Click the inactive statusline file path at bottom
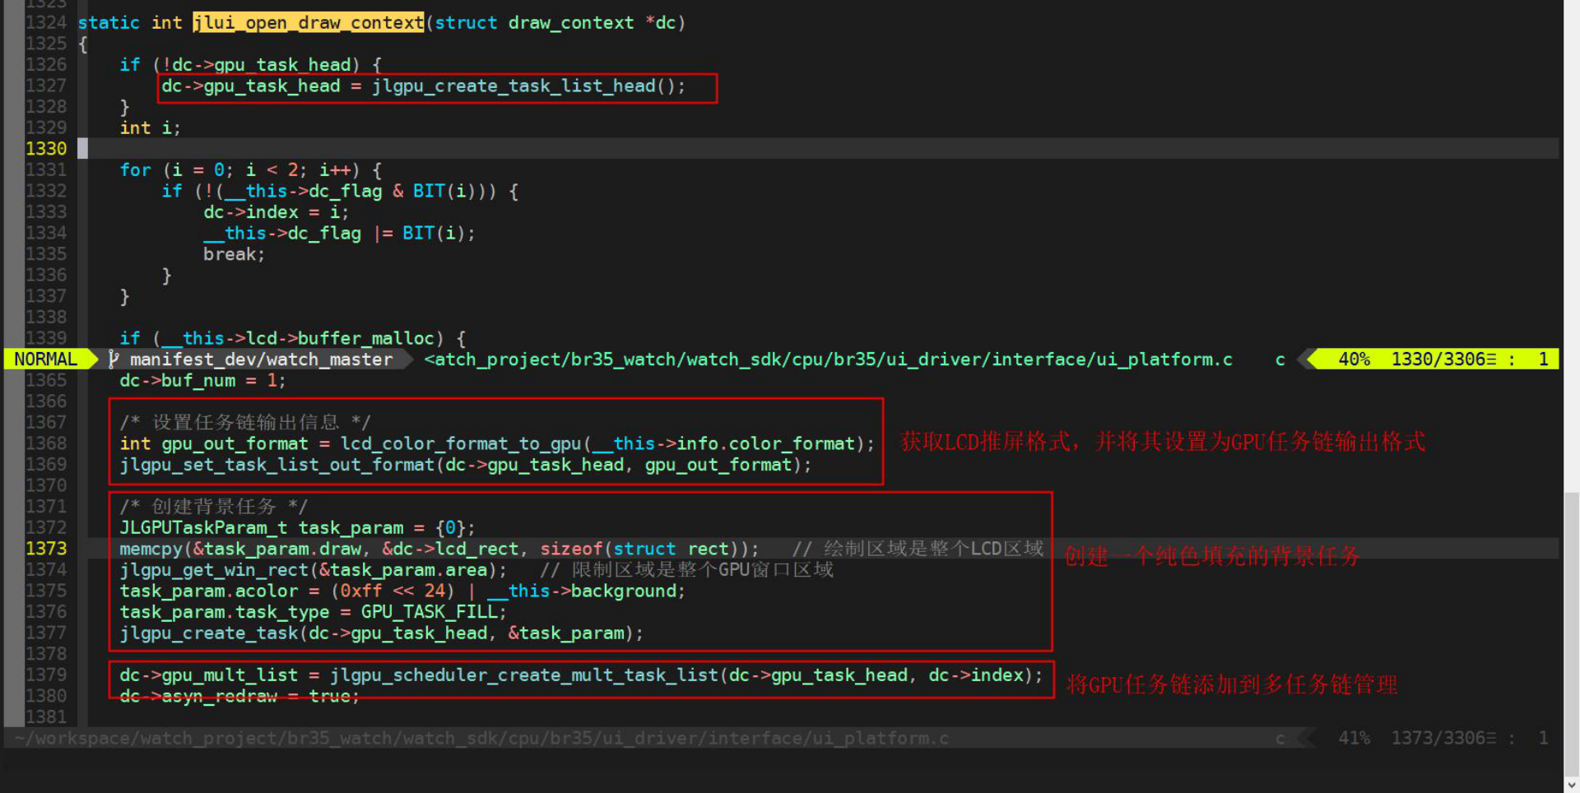Viewport: 1580px width, 793px height. pyautogui.click(x=481, y=738)
